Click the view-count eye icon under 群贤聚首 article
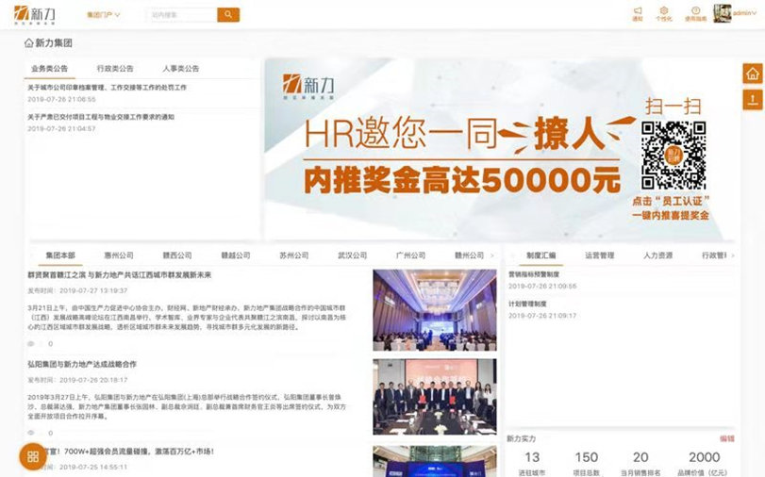The height and width of the screenshot is (477, 765). 31,344
